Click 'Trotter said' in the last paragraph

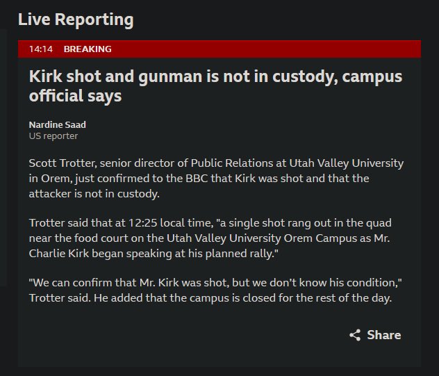point(60,298)
